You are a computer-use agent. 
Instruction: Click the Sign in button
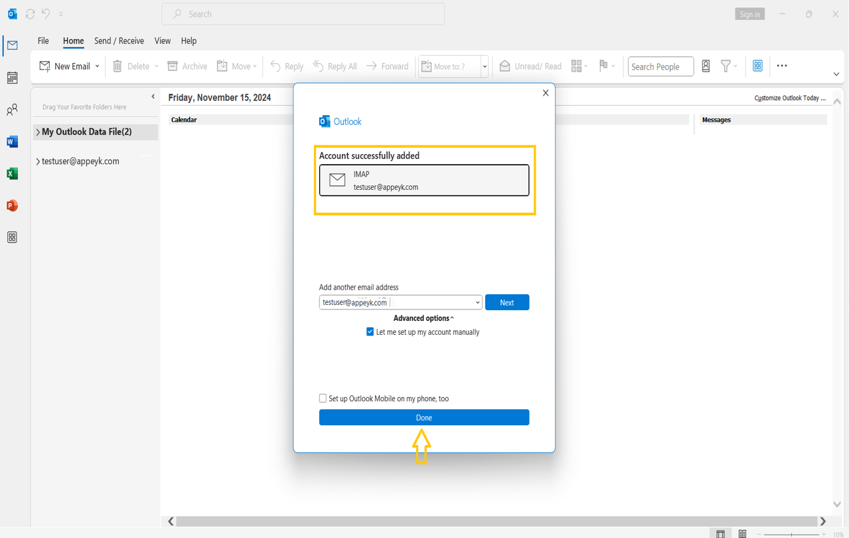click(x=750, y=14)
